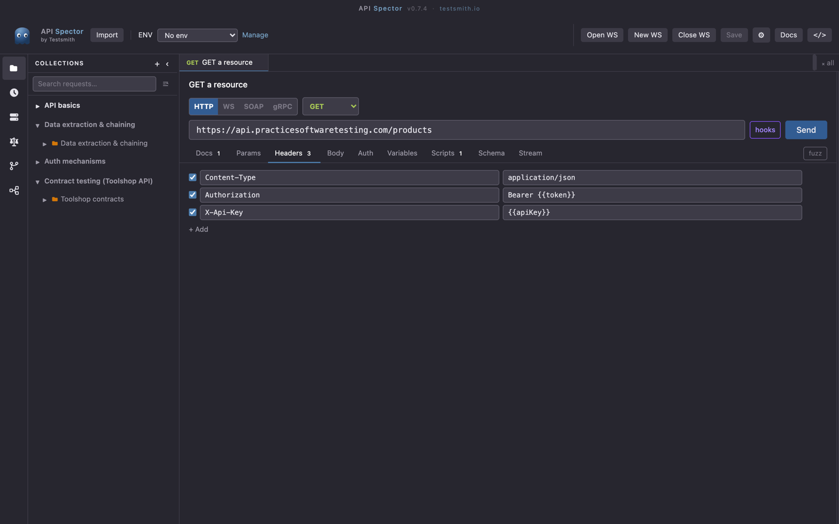Click the Manage environments link
The image size is (839, 524).
255,35
